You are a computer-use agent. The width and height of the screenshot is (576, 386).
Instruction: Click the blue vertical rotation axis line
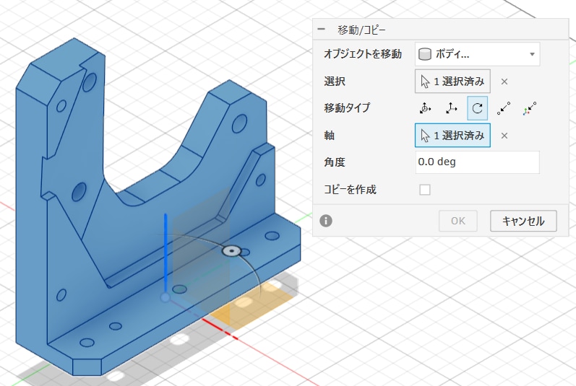click(166, 253)
